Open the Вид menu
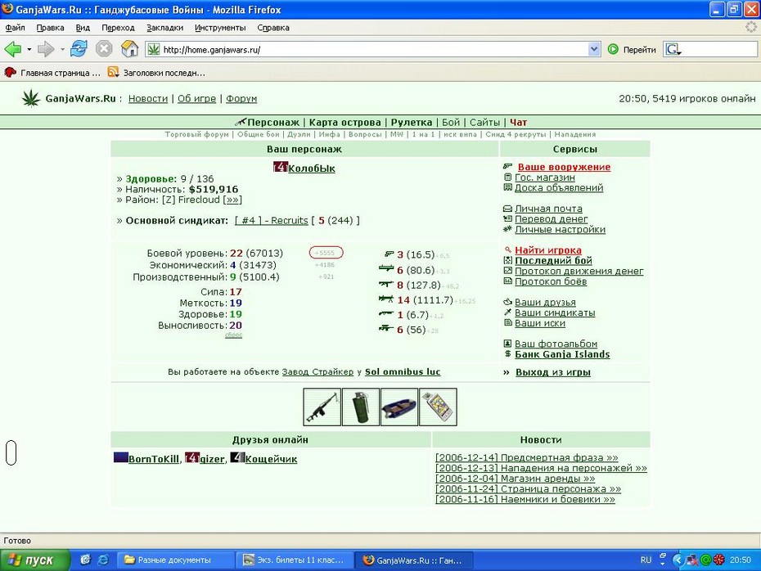 pos(83,28)
